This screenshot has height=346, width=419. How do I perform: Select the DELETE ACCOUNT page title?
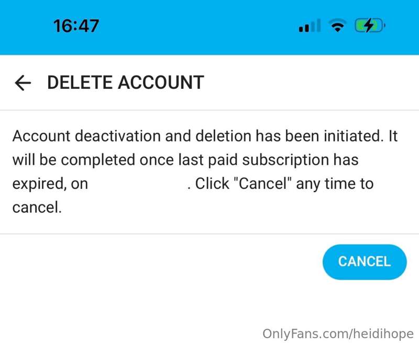point(126,83)
